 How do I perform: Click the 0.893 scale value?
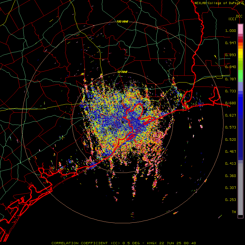[231, 55]
